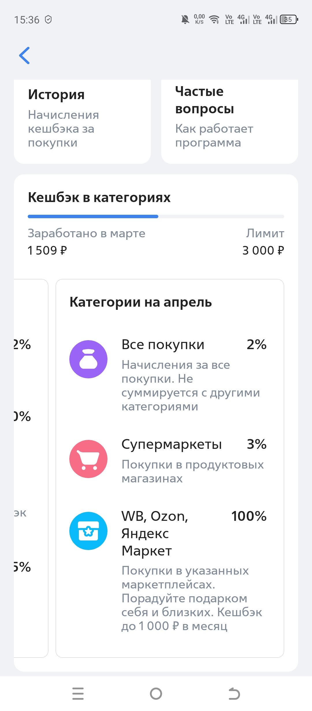Screen dimensions: 312x711
Task: Open the purple money bag icon
Action: [x=88, y=359]
